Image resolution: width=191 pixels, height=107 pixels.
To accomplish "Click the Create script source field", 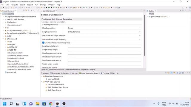I will pyautogui.click(x=104, y=64).
